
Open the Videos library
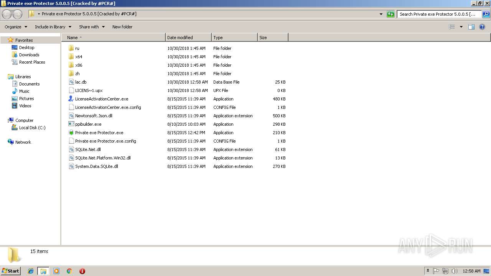(25, 106)
